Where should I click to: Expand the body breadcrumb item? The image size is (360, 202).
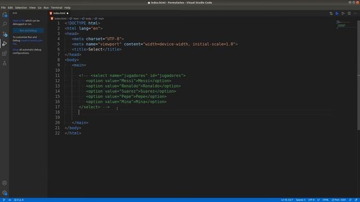pos(88,19)
